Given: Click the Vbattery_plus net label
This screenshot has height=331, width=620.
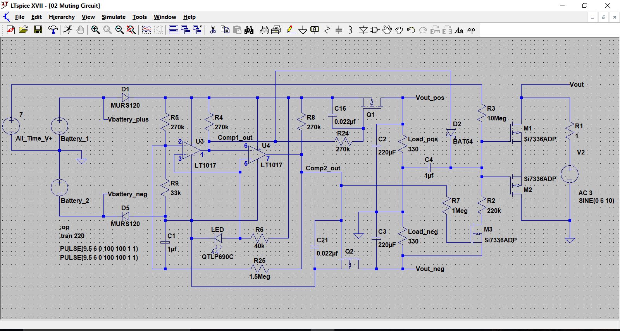Looking at the screenshot, I should coord(128,119).
